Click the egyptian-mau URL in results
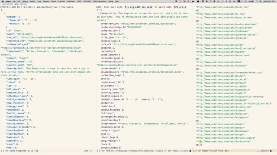 coord(224,18)
